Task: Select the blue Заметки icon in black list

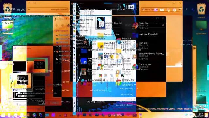Action: click(84, 61)
